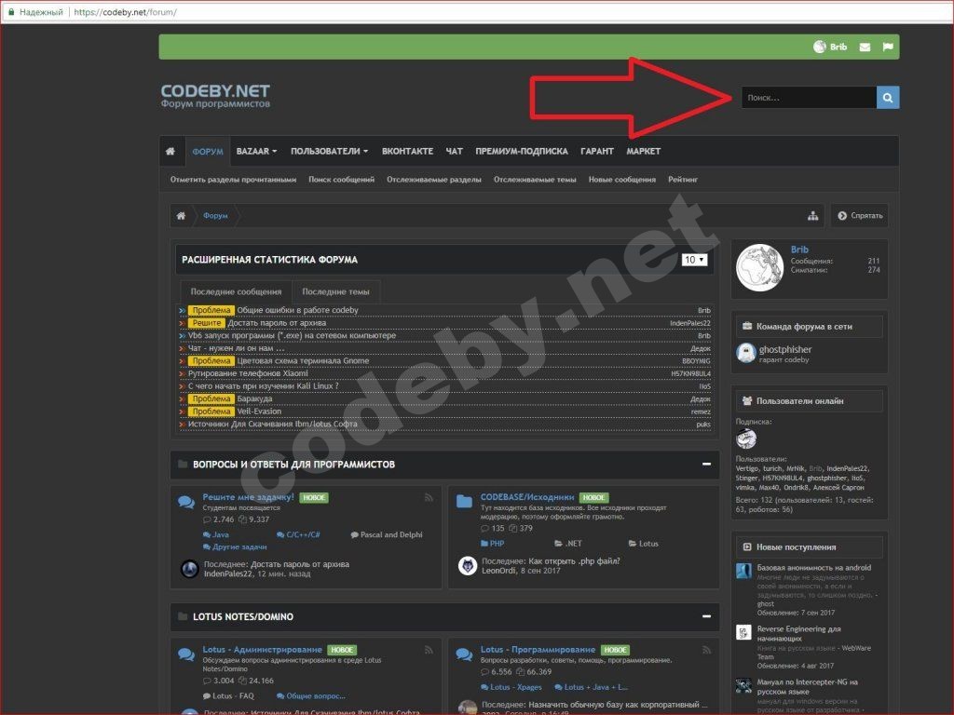Open the flag alerts icon

click(888, 47)
